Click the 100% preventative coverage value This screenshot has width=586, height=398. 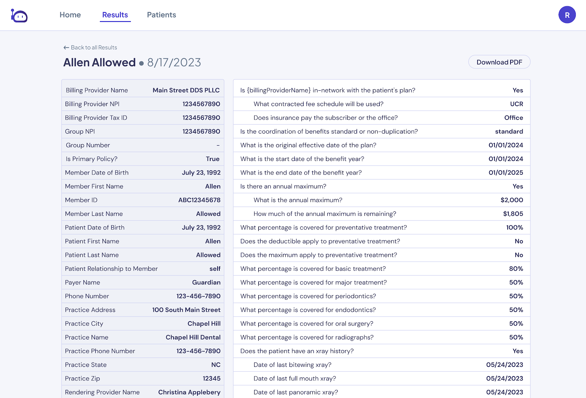pos(515,228)
